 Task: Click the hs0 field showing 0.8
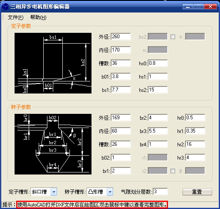158,63
